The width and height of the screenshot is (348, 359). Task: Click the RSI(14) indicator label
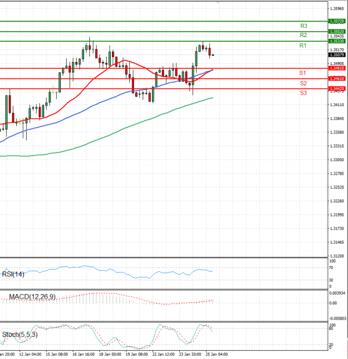13,274
